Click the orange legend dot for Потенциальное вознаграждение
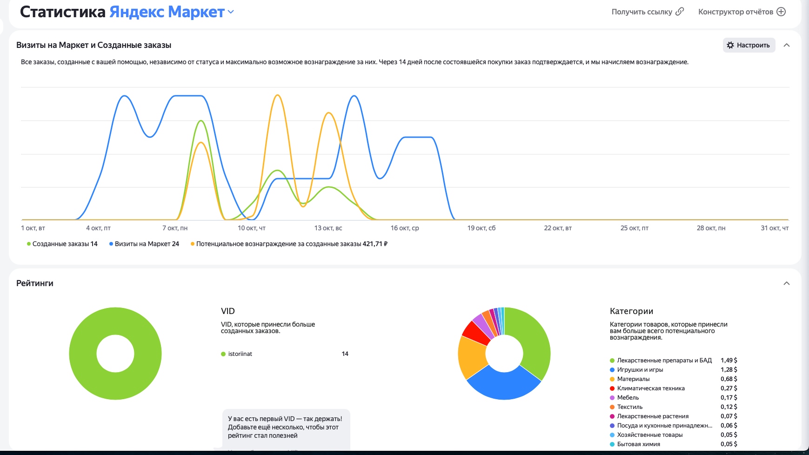This screenshot has height=455, width=809. (193, 244)
